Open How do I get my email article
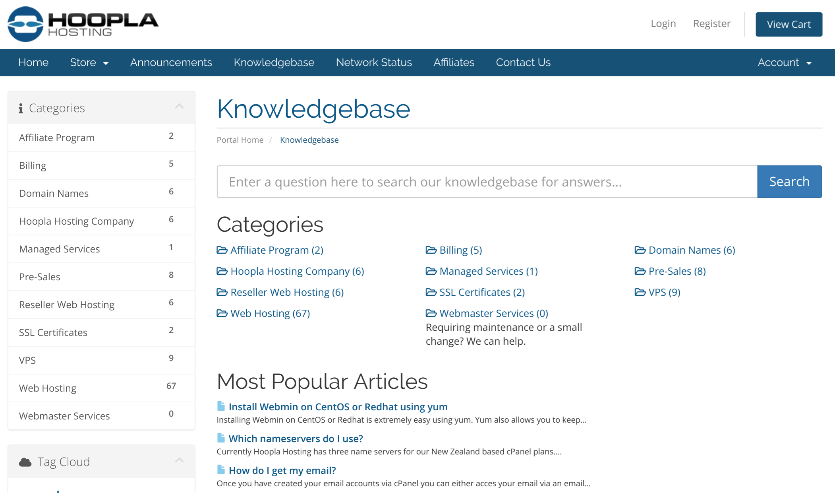Screen dimensions: 835x493 coord(282,470)
